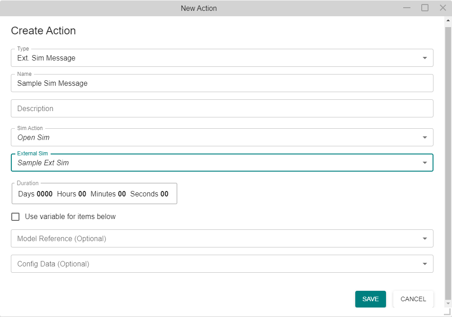Click the scrollbar up arrow
Image resolution: width=452 pixels, height=317 pixels.
point(448,20)
